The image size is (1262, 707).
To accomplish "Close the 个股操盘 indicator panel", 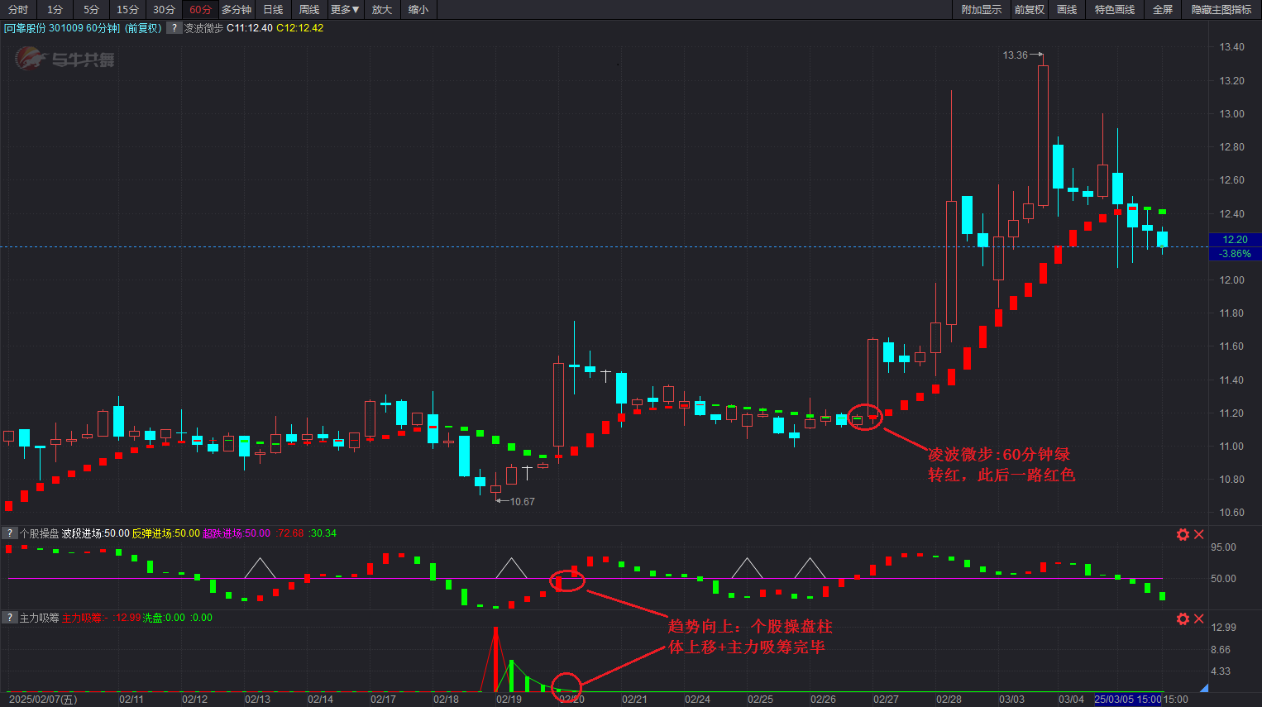I will tap(1199, 535).
